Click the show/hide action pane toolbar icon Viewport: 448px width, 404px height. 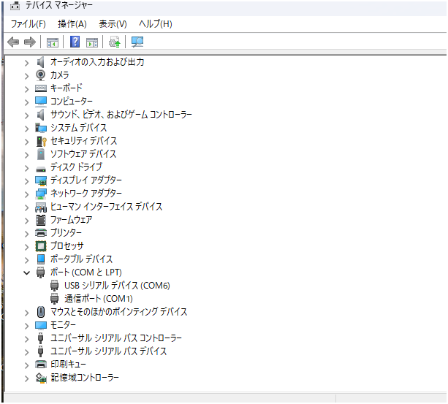click(x=91, y=42)
